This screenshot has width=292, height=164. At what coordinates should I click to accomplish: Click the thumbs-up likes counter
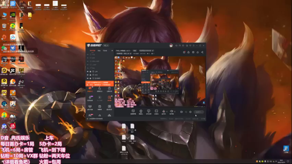149,54
